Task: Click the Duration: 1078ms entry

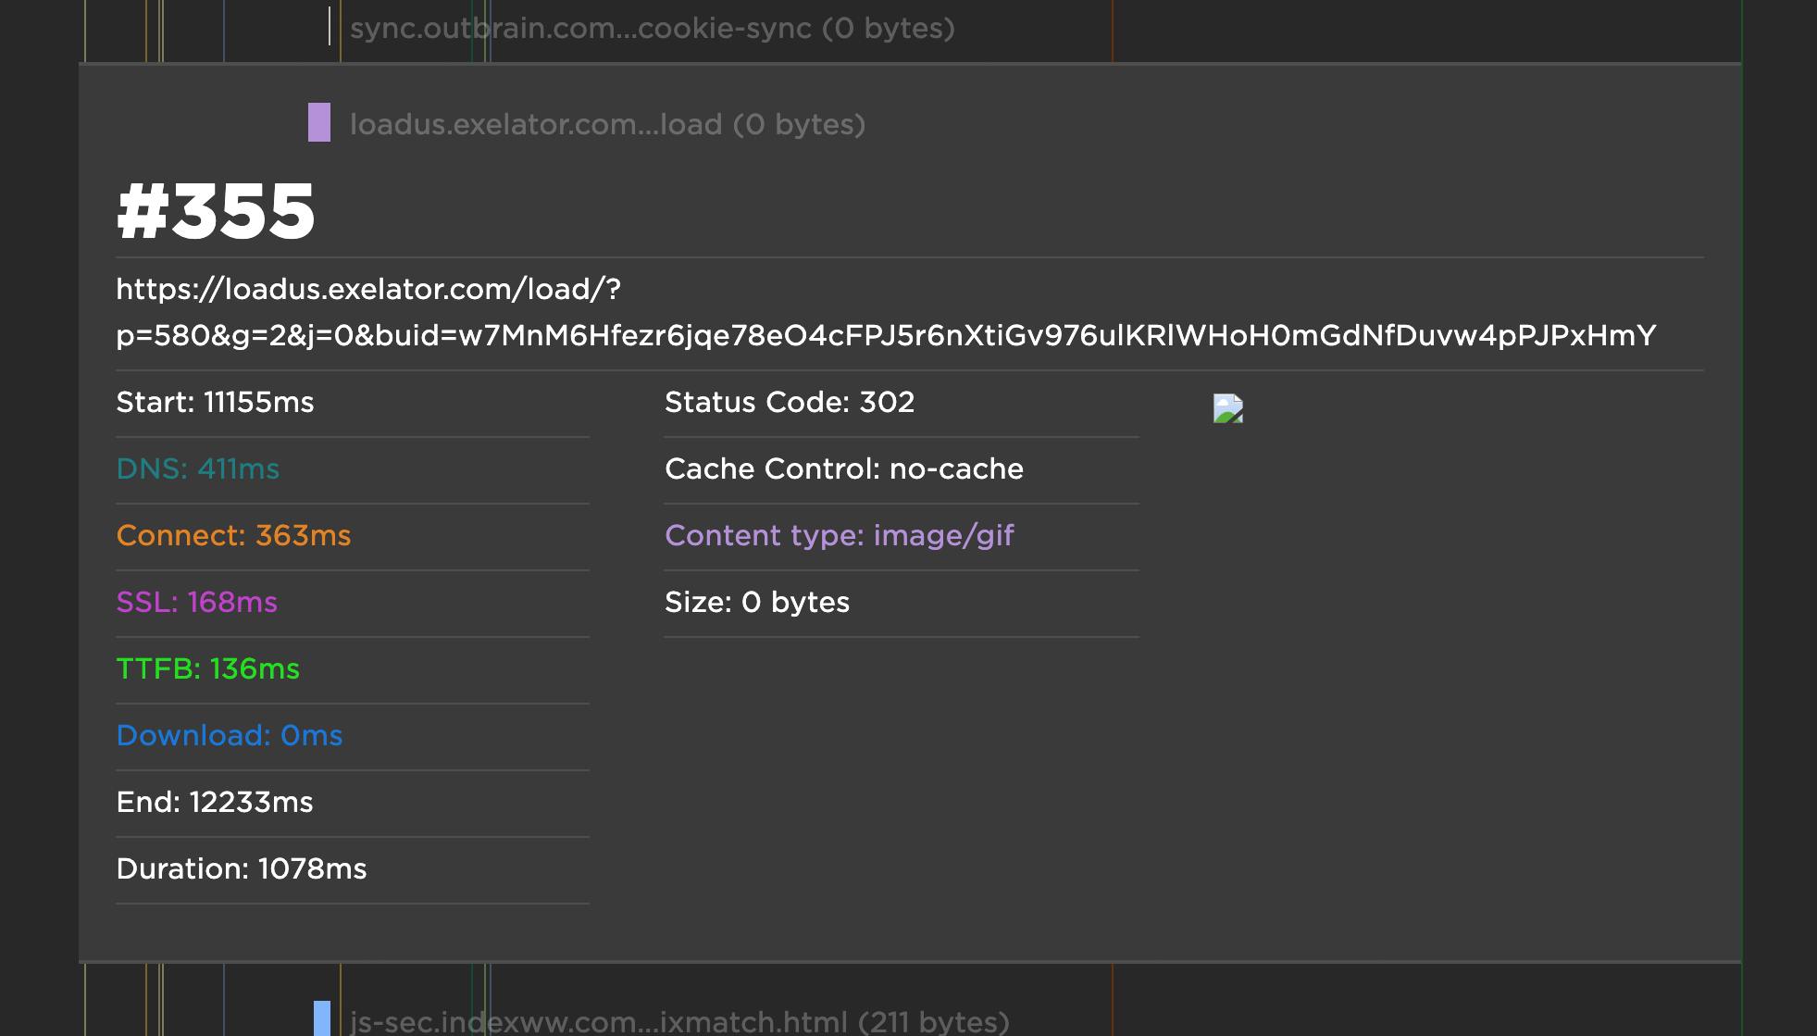Action: tap(241, 869)
